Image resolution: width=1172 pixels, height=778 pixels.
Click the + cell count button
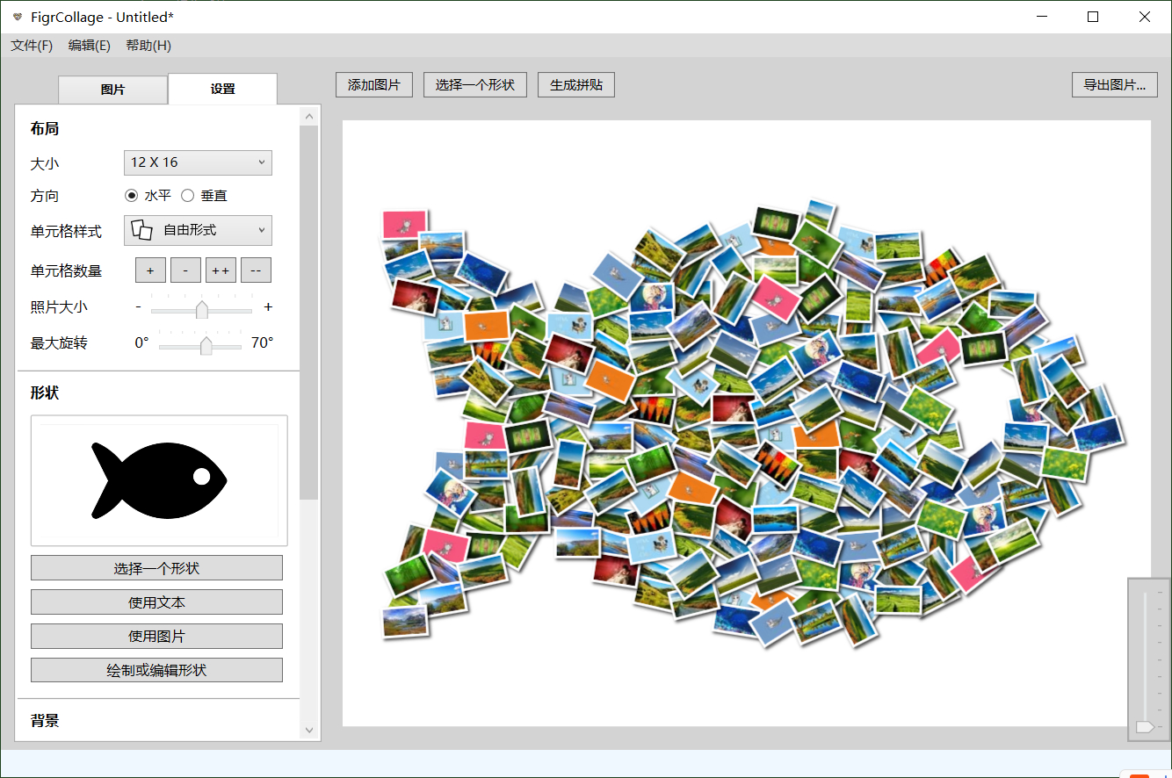(x=150, y=270)
